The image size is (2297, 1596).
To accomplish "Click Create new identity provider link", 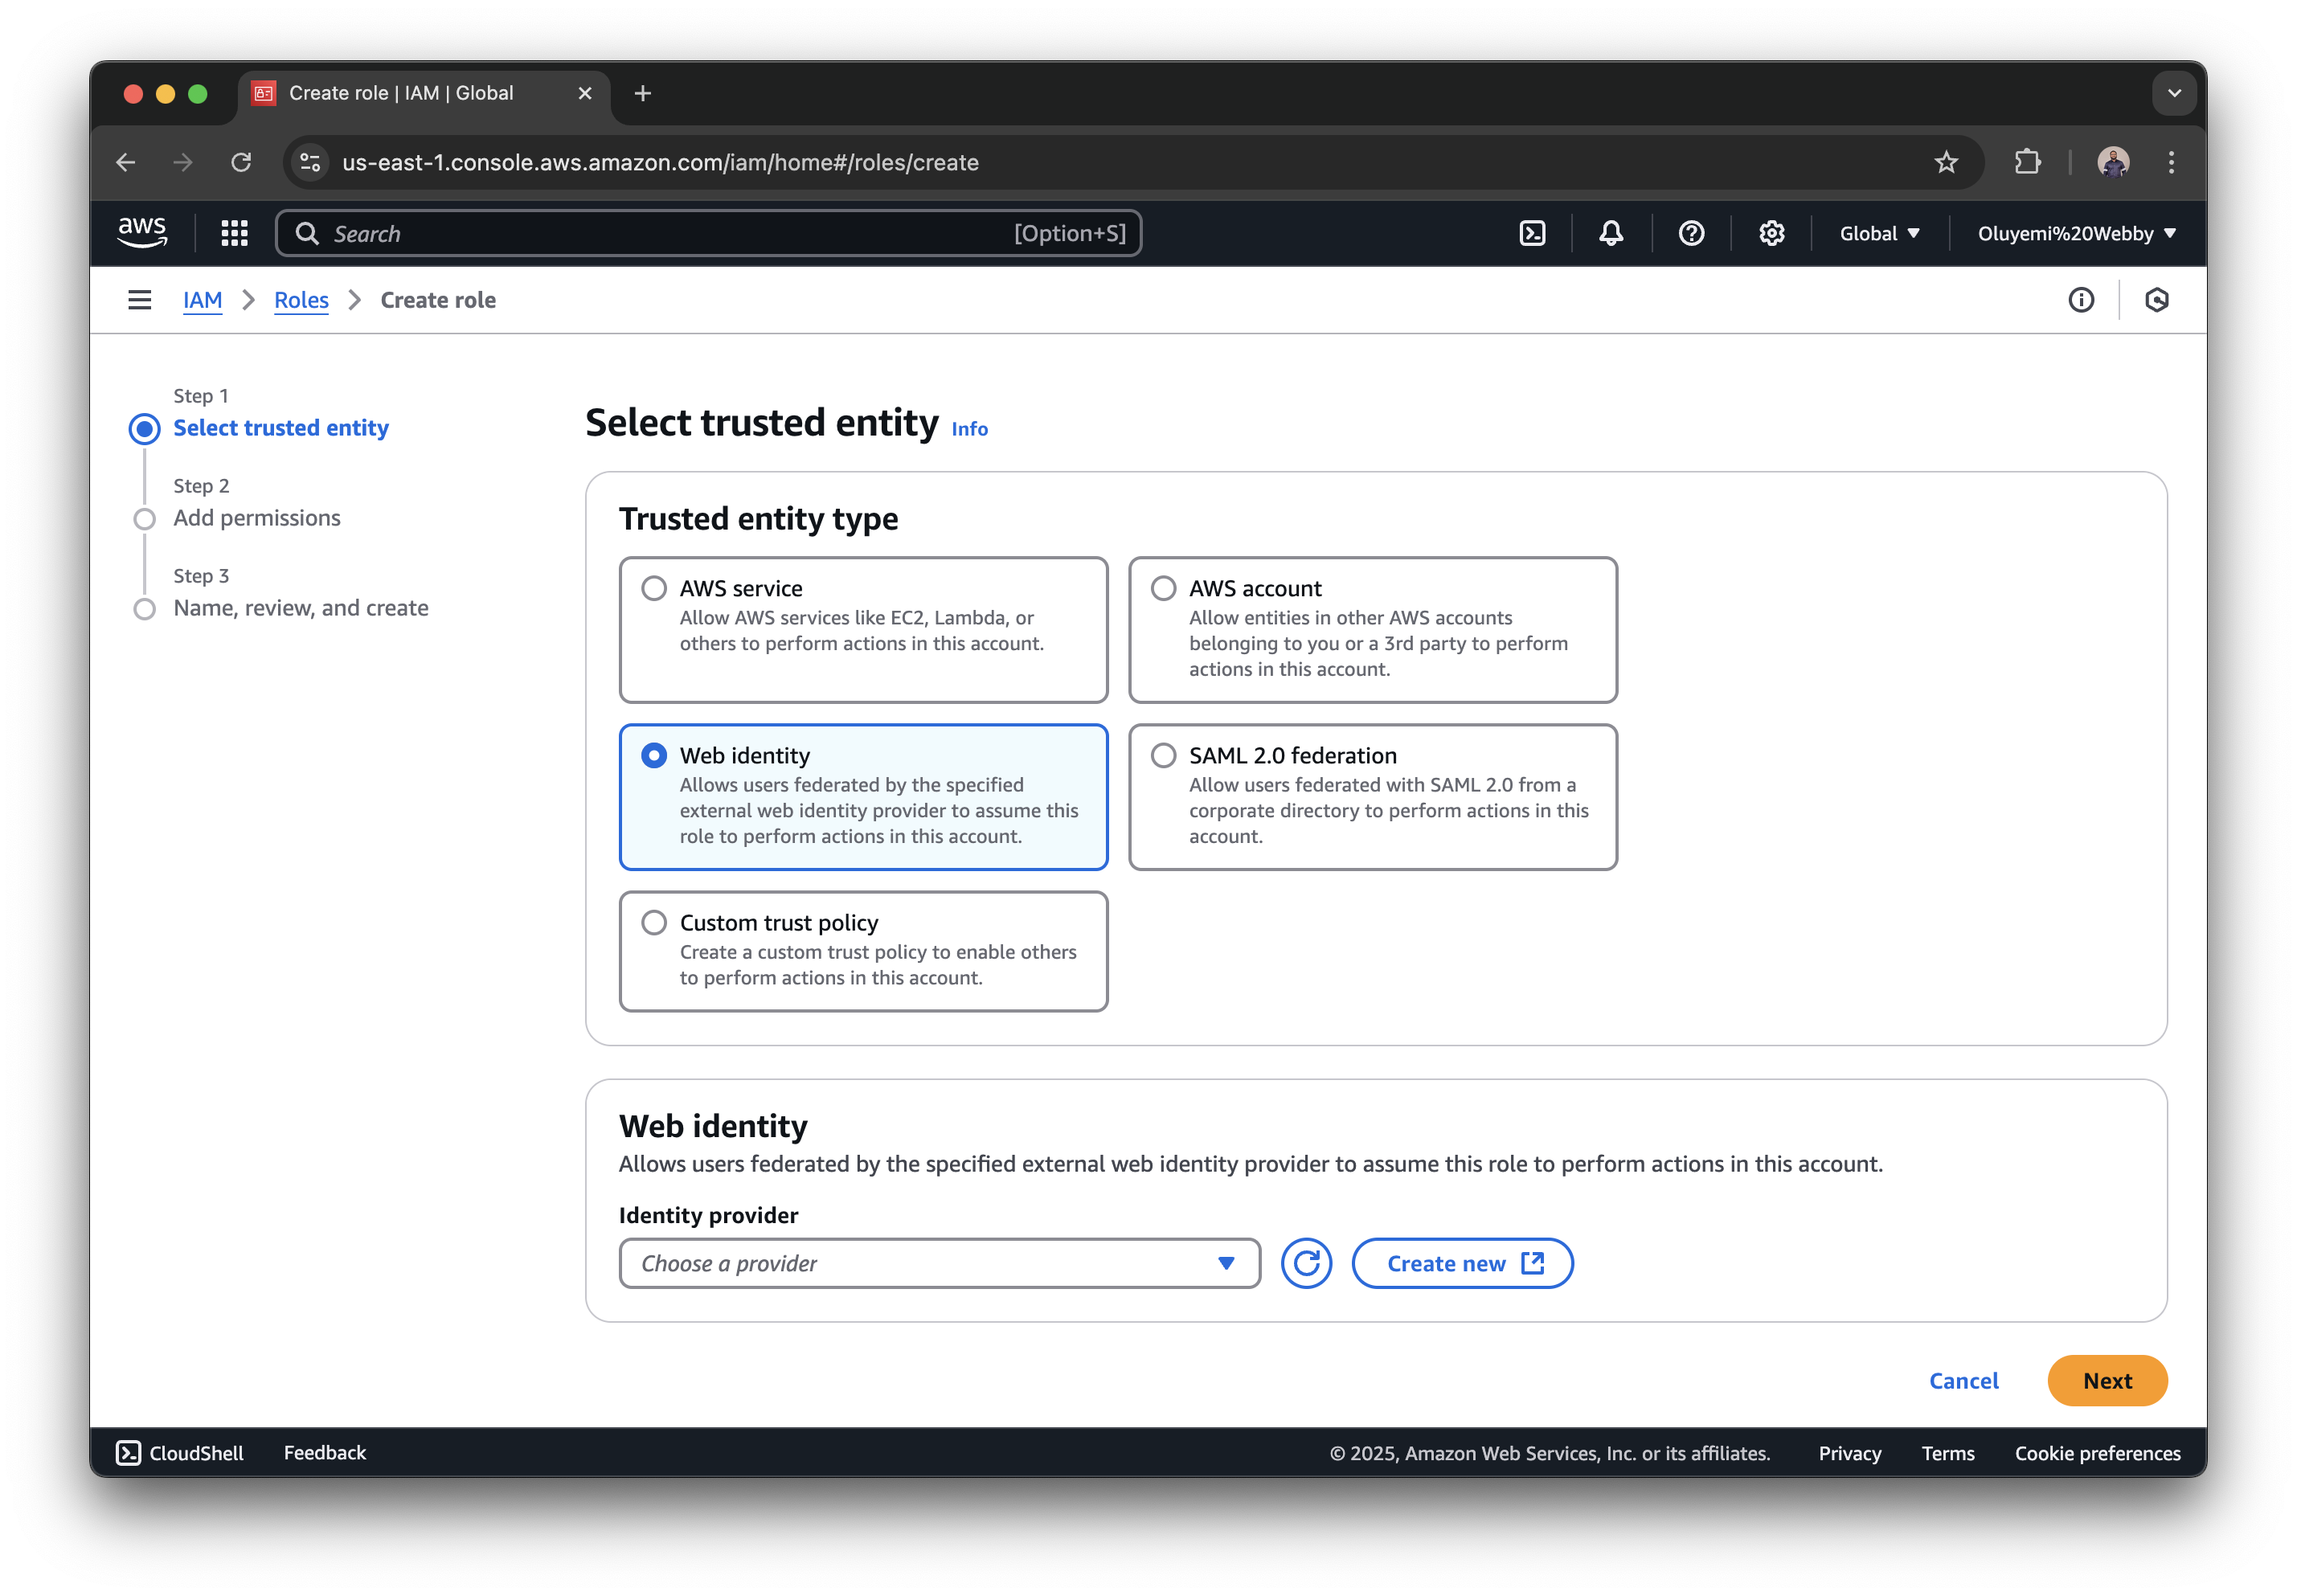I will coord(1461,1263).
